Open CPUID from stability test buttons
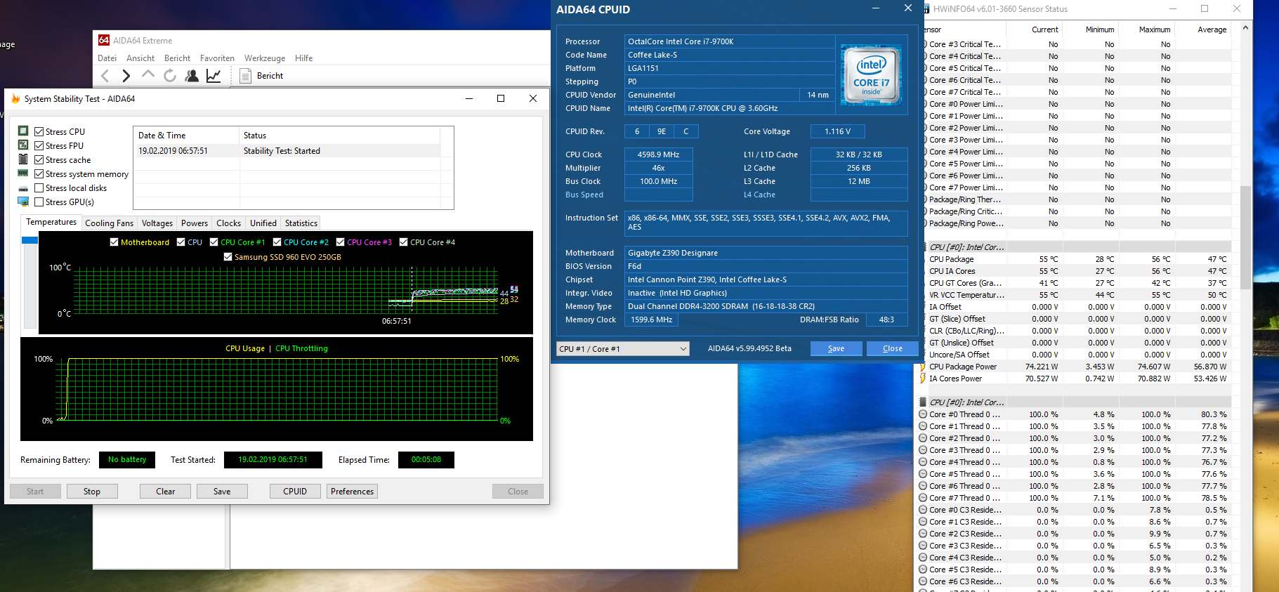1279x592 pixels. [295, 492]
